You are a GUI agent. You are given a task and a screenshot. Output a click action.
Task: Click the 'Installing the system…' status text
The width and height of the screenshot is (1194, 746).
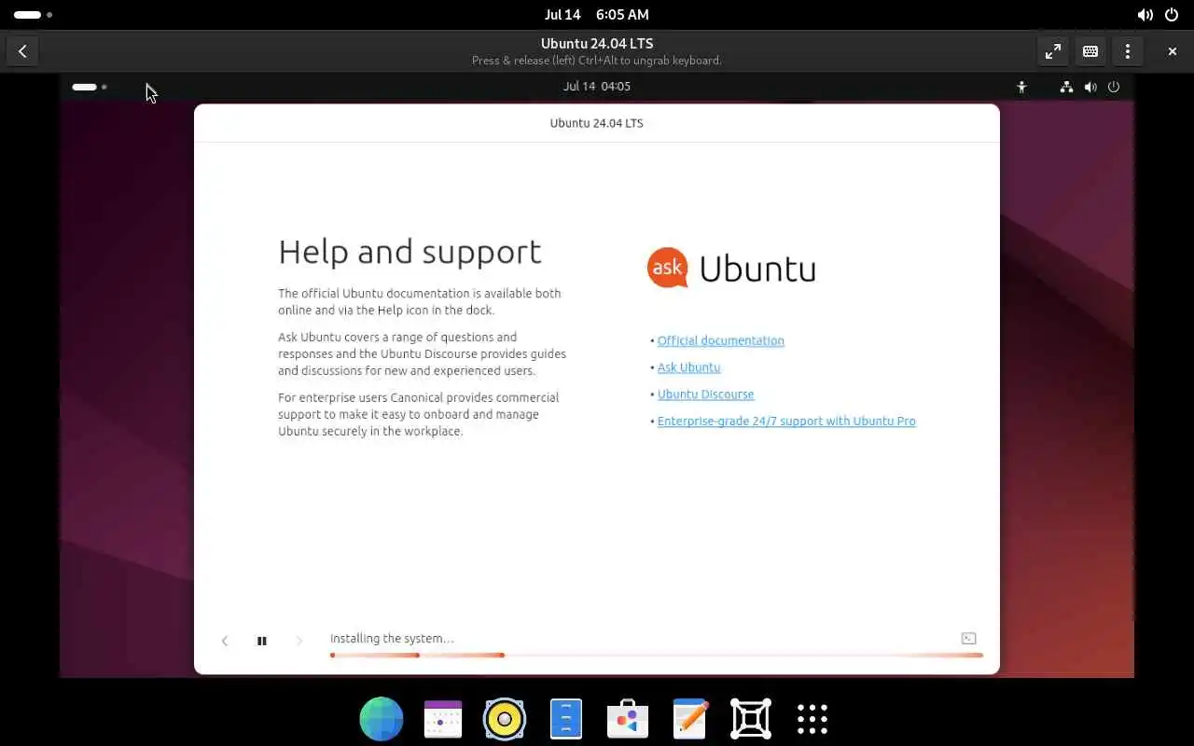click(x=392, y=639)
